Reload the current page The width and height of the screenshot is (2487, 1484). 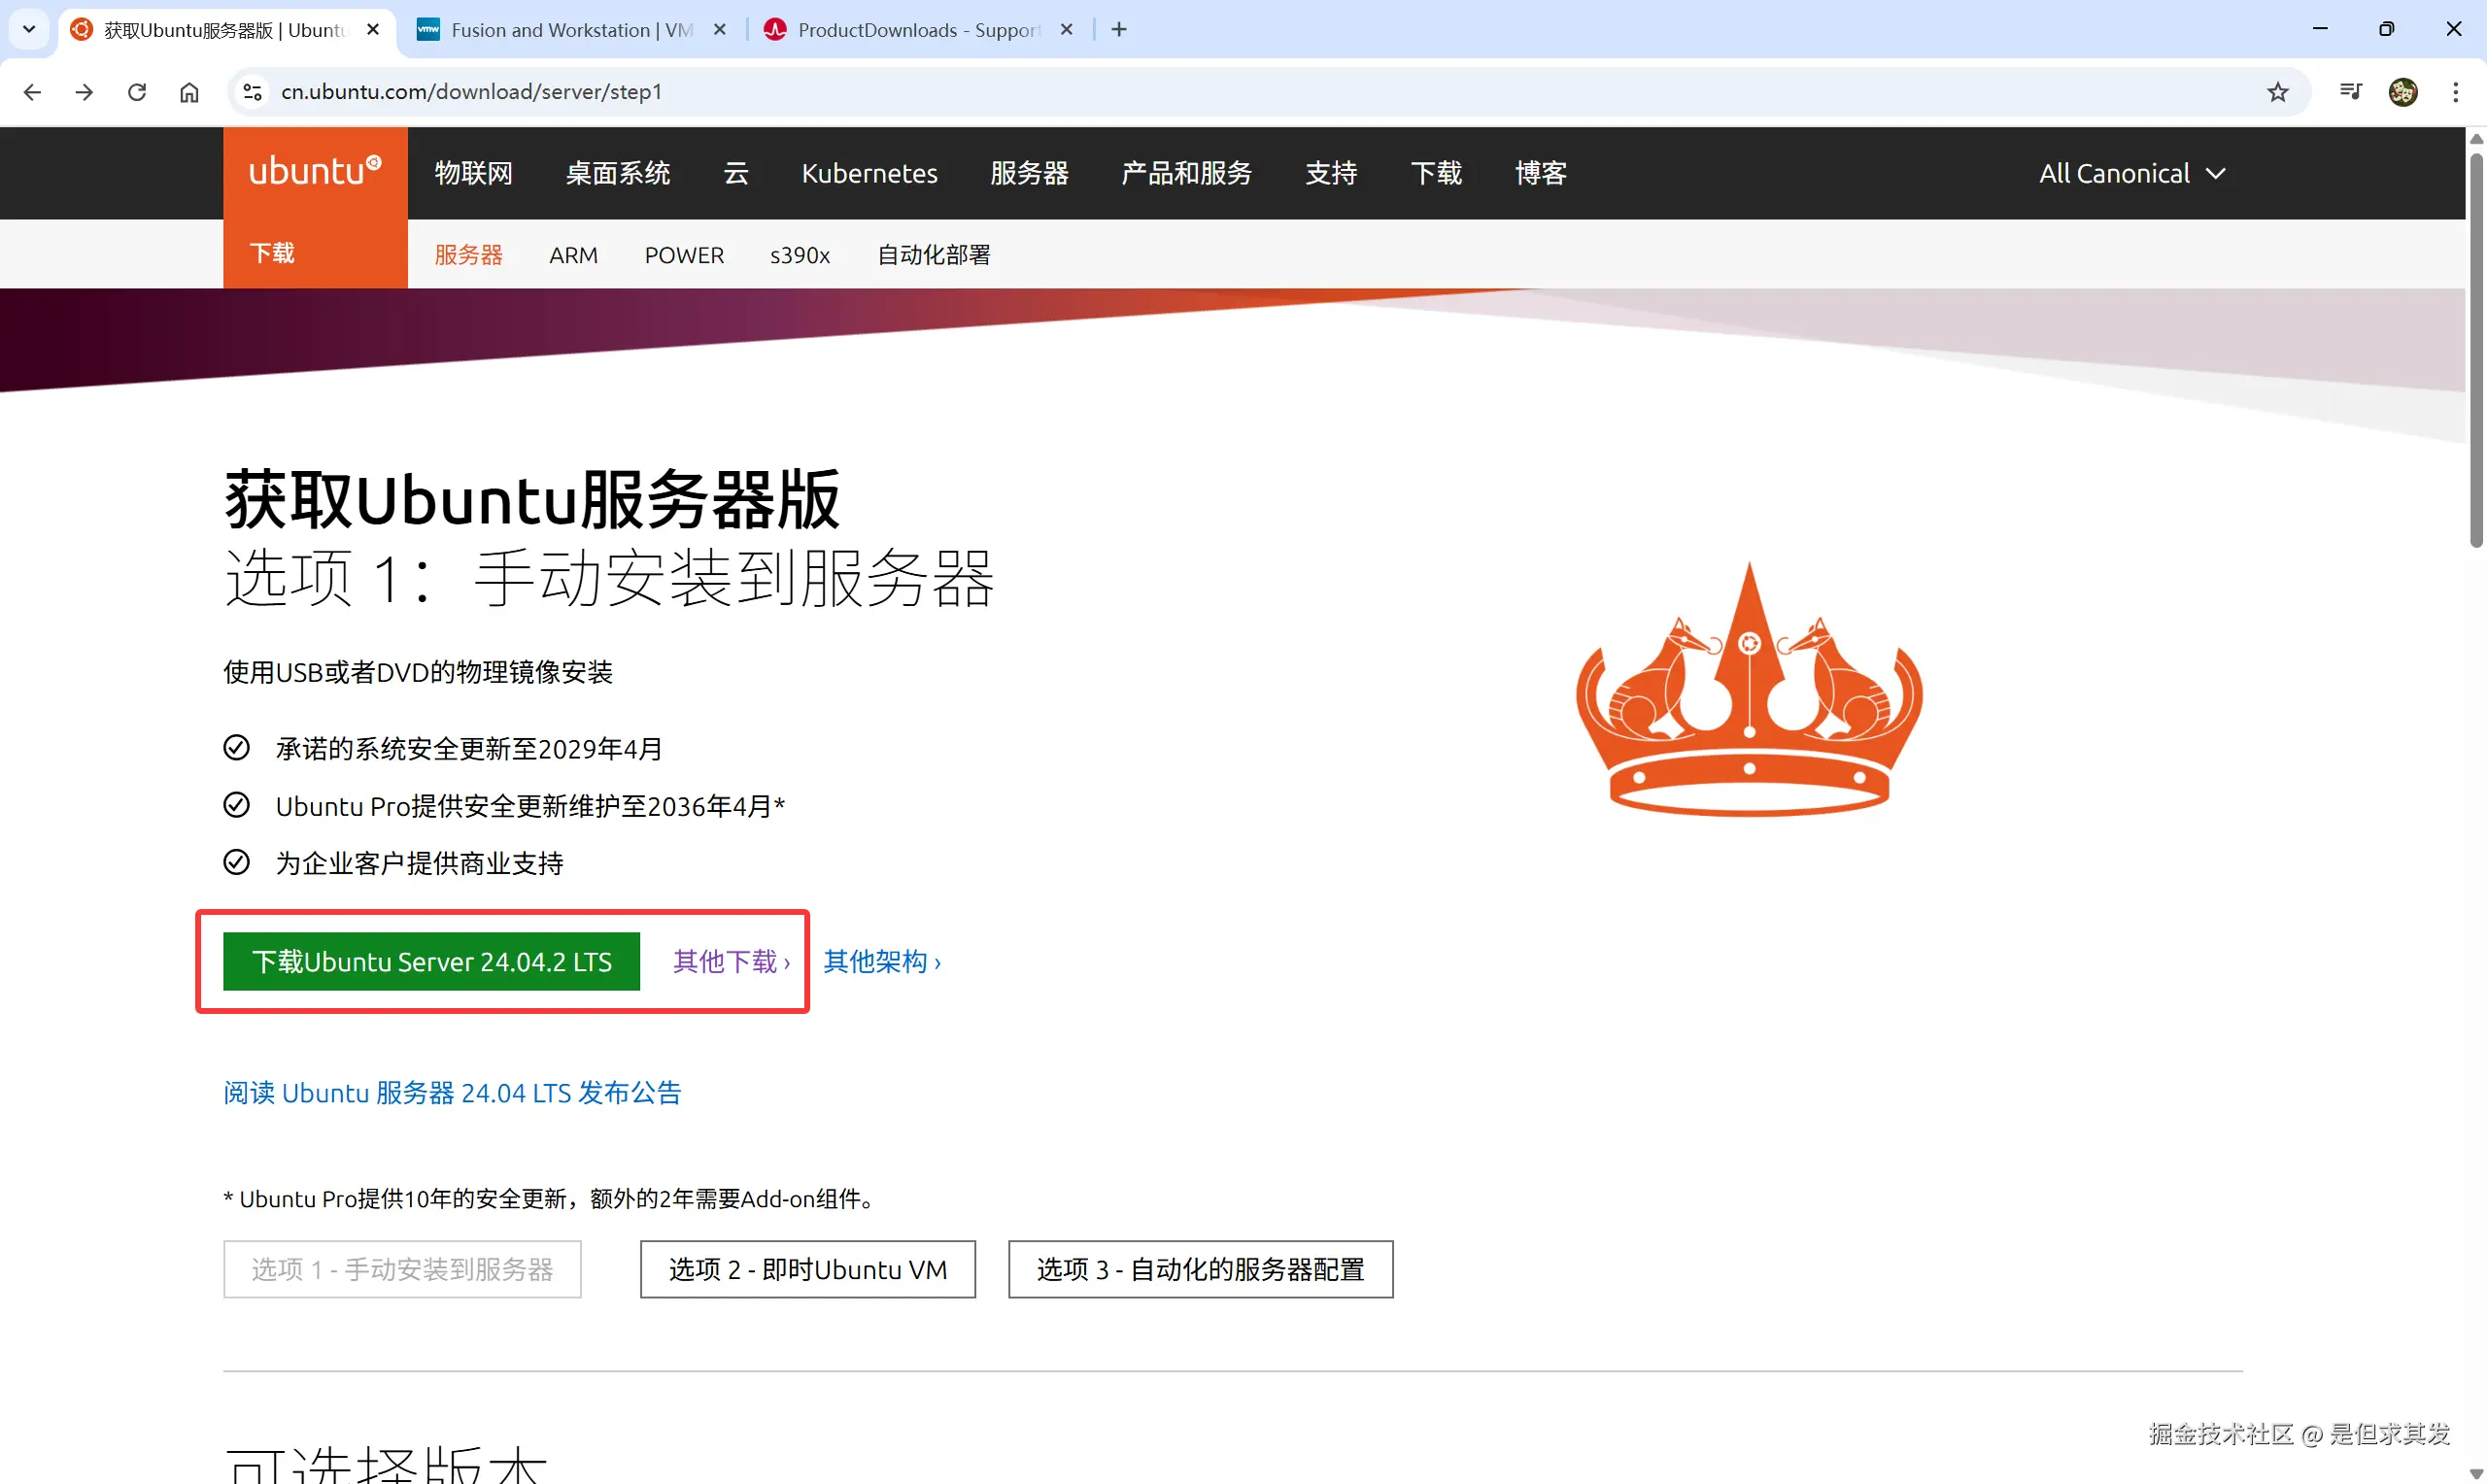point(137,91)
